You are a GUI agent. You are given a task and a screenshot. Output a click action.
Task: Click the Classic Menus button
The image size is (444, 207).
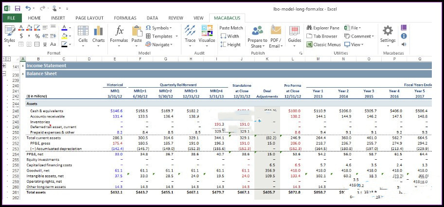pyautogui.click(x=324, y=44)
